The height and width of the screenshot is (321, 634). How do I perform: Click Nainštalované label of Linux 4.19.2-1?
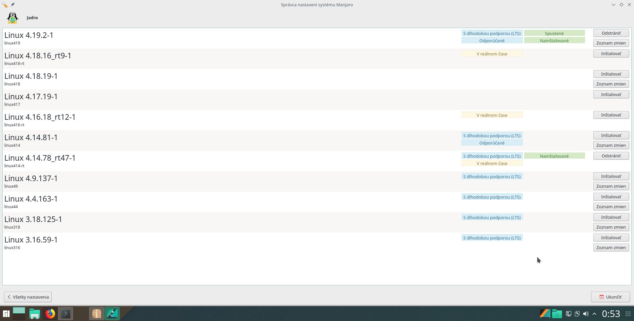point(554,41)
